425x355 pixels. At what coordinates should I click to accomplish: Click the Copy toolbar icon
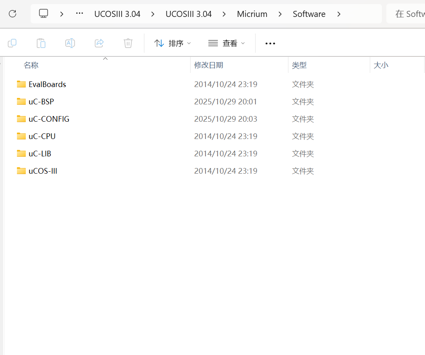coord(12,43)
